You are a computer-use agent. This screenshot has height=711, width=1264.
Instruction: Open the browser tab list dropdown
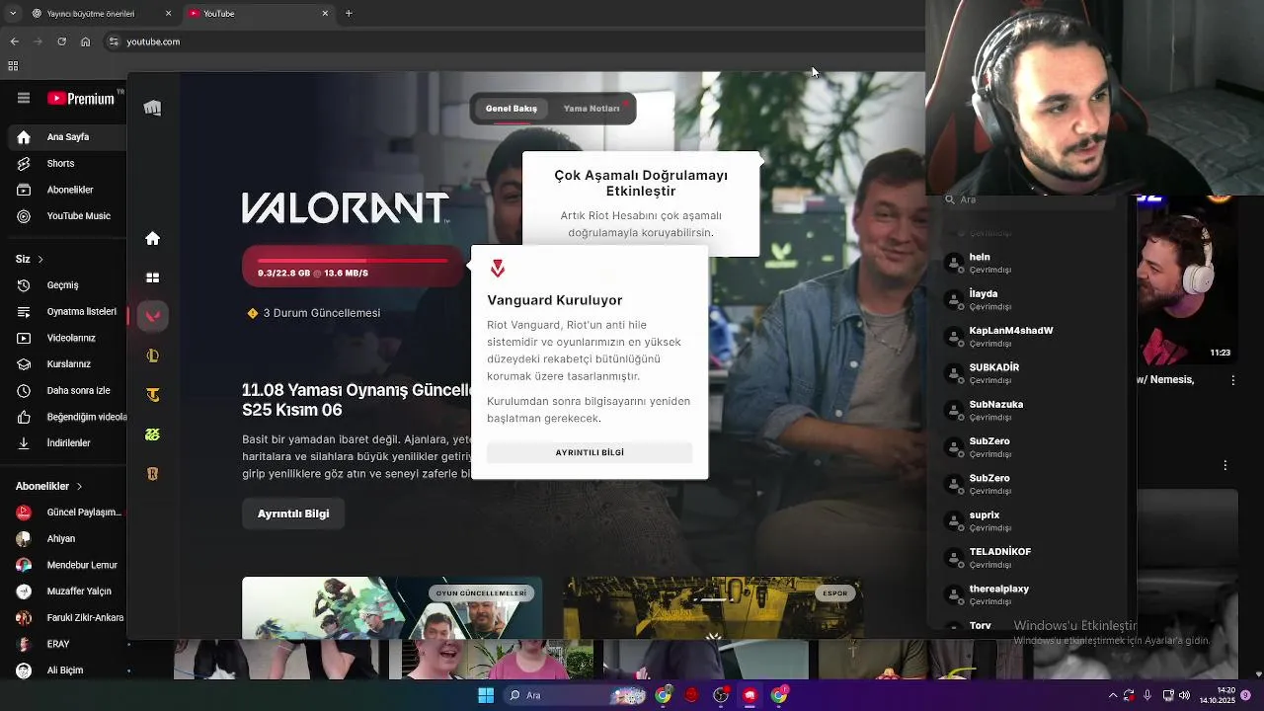(x=13, y=13)
